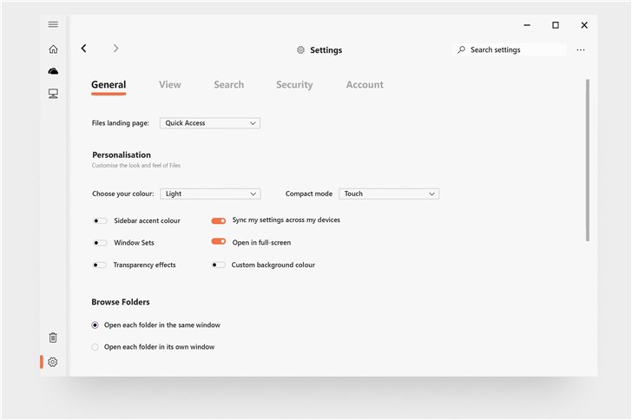
Task: Open the Recycle Bin sidebar icon
Action: coord(53,338)
